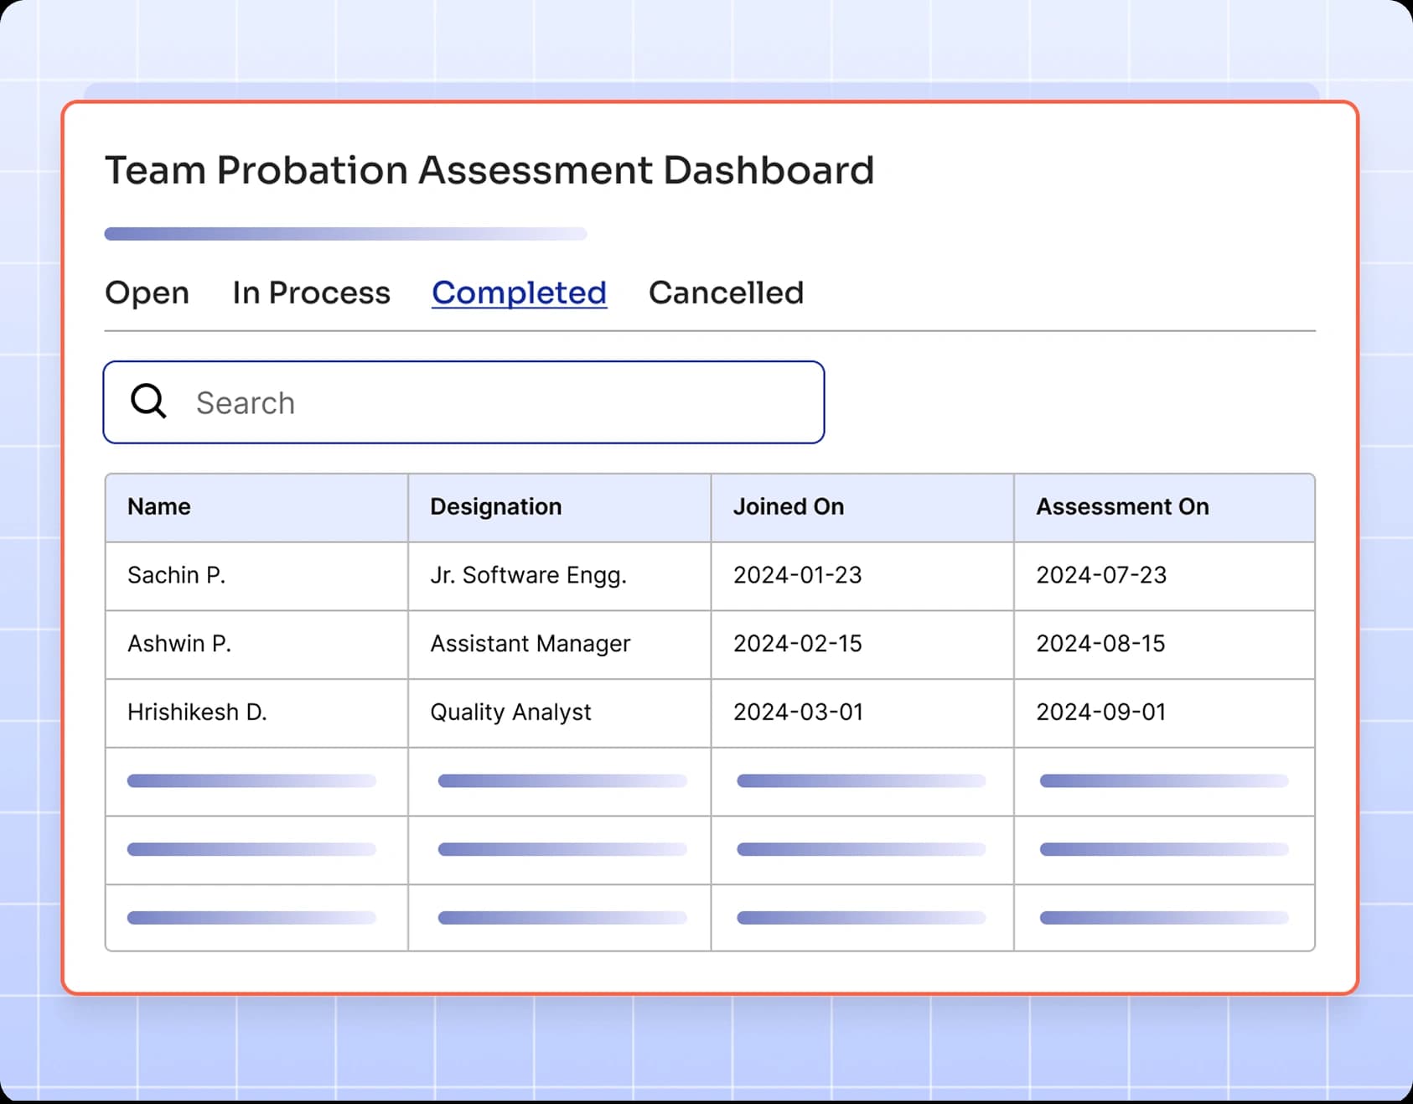Click the Name column header
Image resolution: width=1413 pixels, height=1104 pixels.
pyautogui.click(x=159, y=506)
